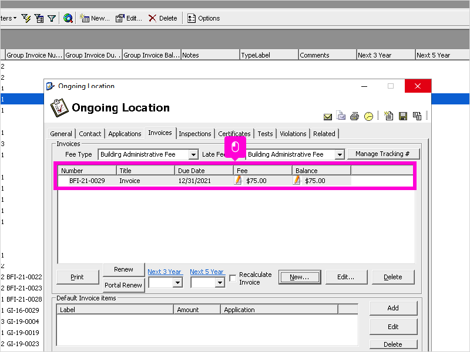Click the floppy disk save icon
The width and height of the screenshot is (470, 352).
(403, 116)
